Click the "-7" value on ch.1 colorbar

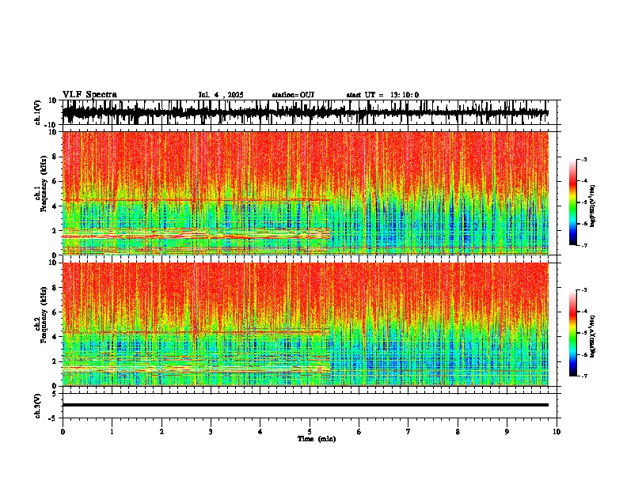pos(583,245)
